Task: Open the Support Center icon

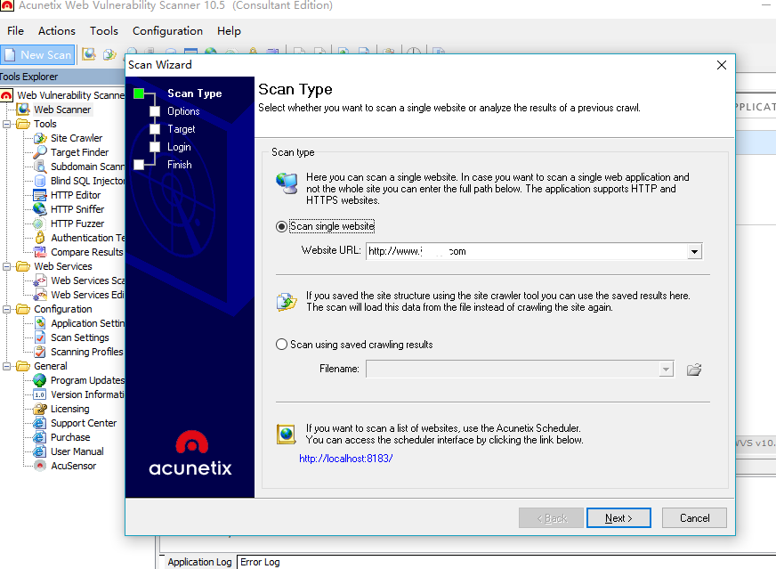Action: [40, 423]
